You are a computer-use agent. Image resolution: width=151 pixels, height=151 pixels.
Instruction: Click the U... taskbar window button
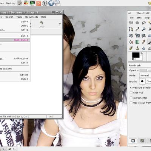[x=3, y=149]
